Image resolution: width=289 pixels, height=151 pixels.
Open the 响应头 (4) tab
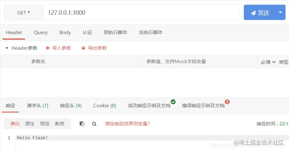click(71, 106)
